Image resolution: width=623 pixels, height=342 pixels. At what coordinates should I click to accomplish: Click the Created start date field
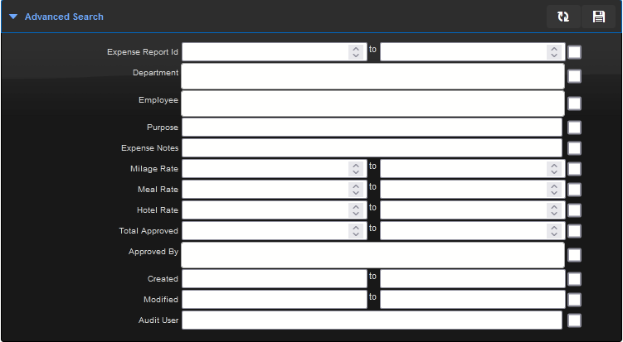[274, 279]
